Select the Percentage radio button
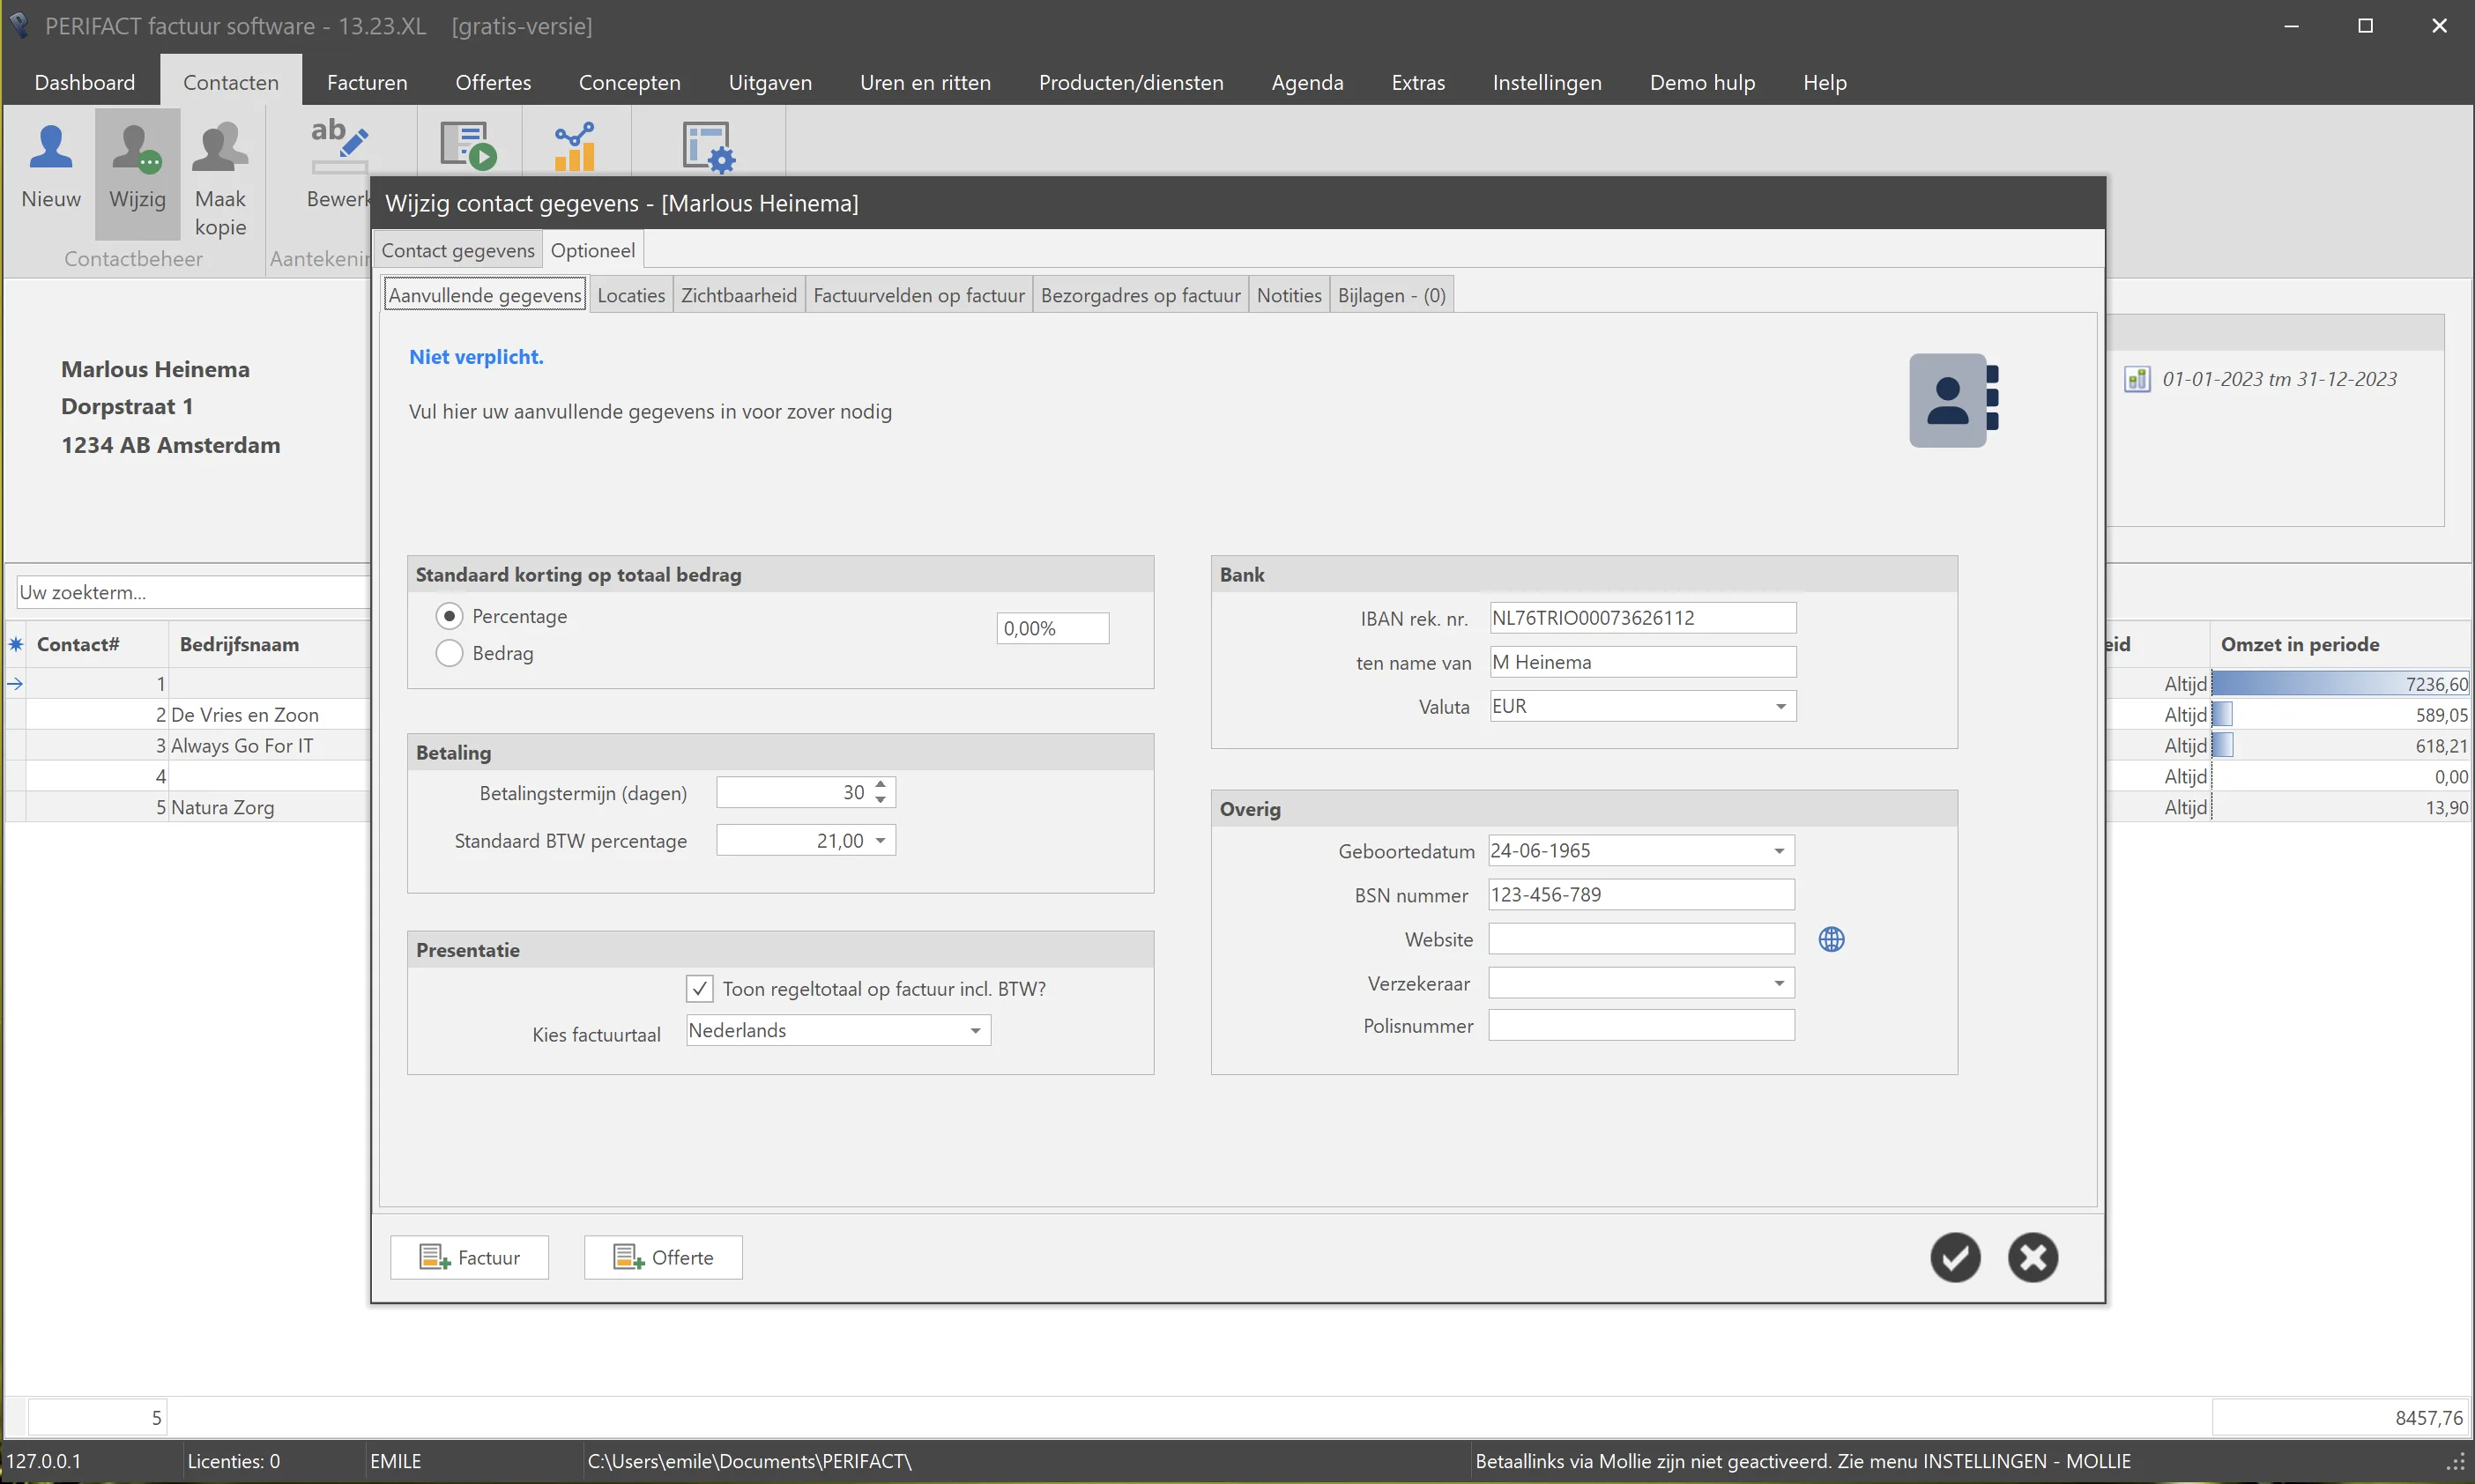Image resolution: width=2475 pixels, height=1484 pixels. (450, 616)
